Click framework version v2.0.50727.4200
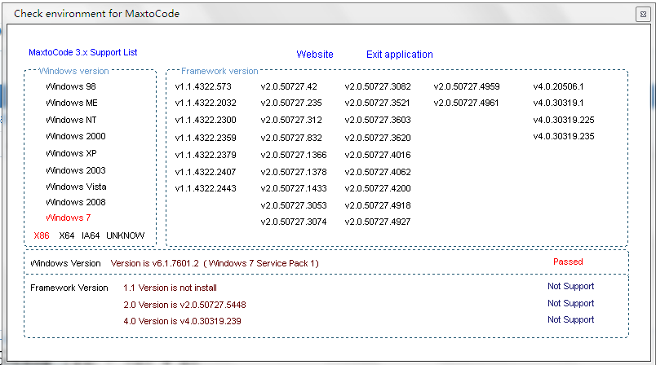Screen dimensions: 656x365 378,188
